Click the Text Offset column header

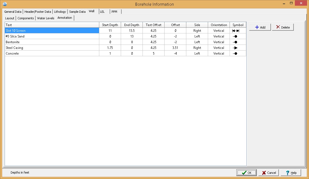point(153,25)
